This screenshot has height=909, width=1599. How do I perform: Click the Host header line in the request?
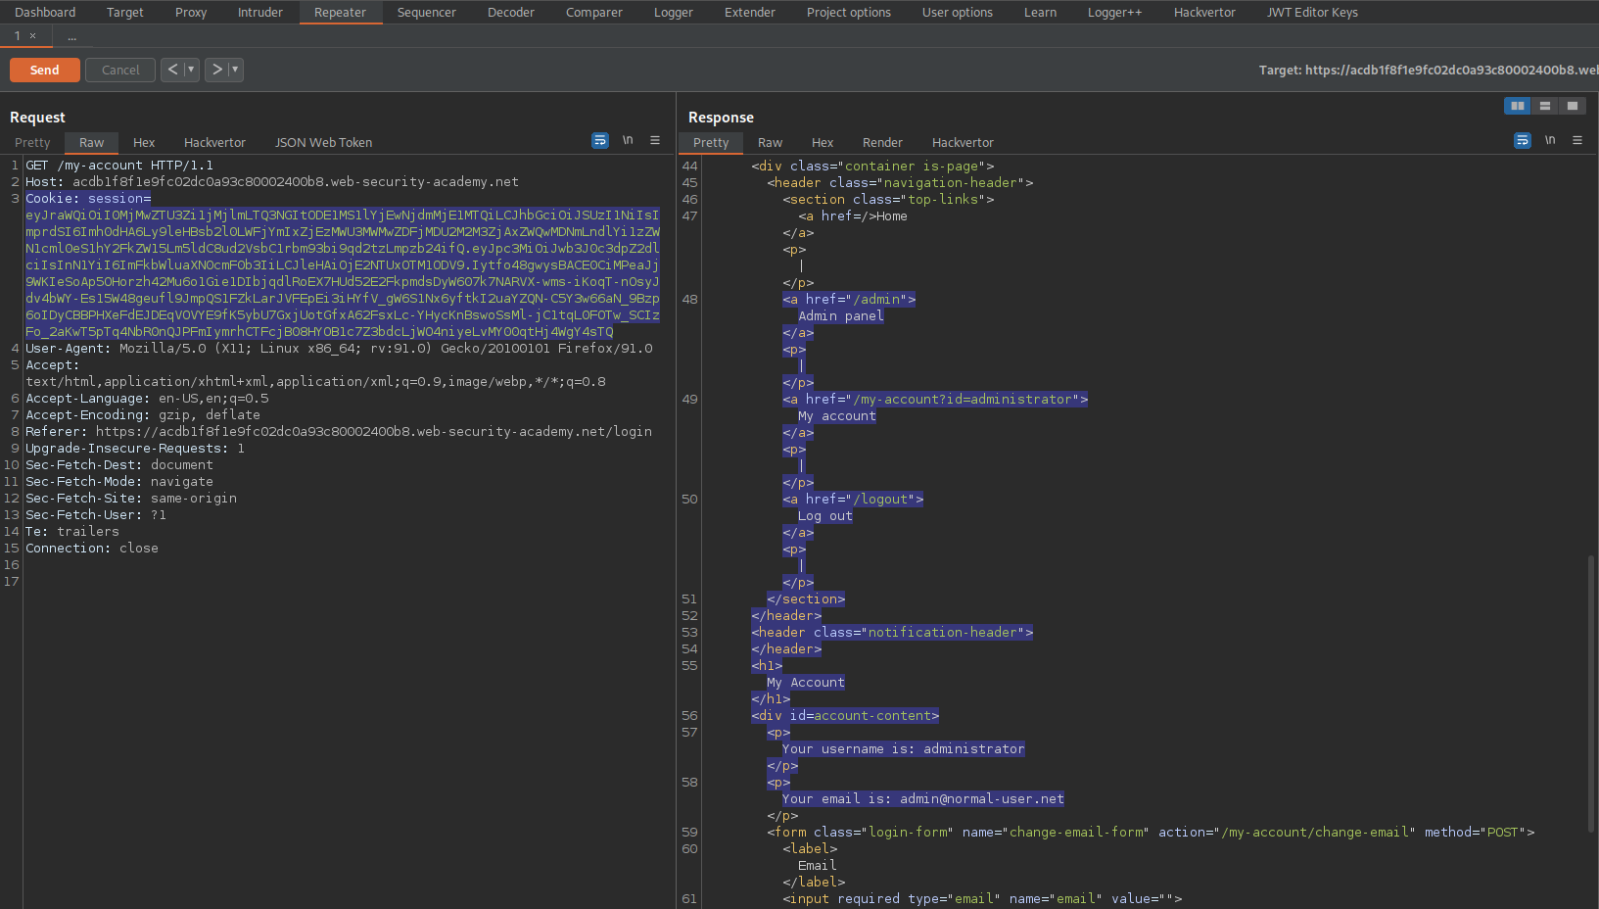pos(272,182)
